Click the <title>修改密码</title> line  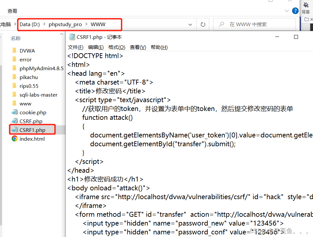110,91
